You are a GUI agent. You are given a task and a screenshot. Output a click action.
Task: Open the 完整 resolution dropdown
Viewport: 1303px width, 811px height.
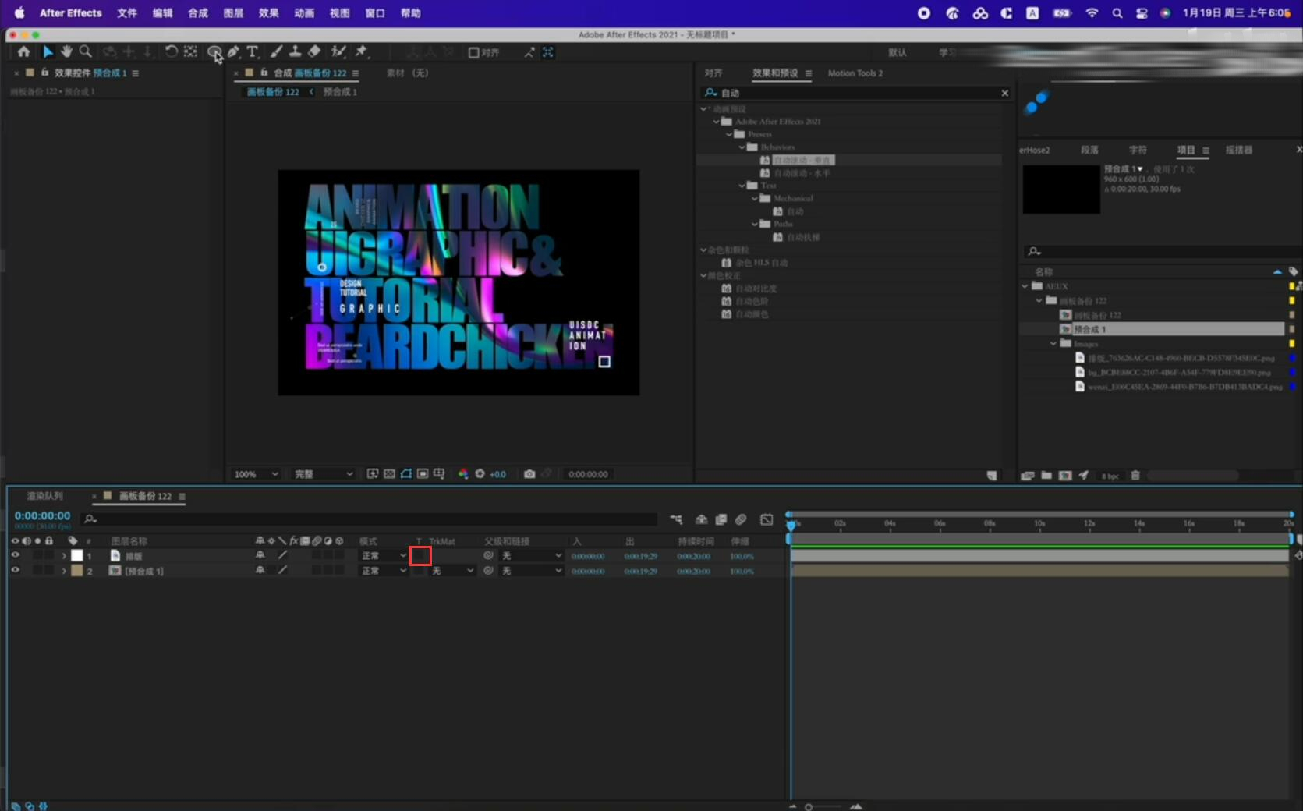[x=324, y=474]
